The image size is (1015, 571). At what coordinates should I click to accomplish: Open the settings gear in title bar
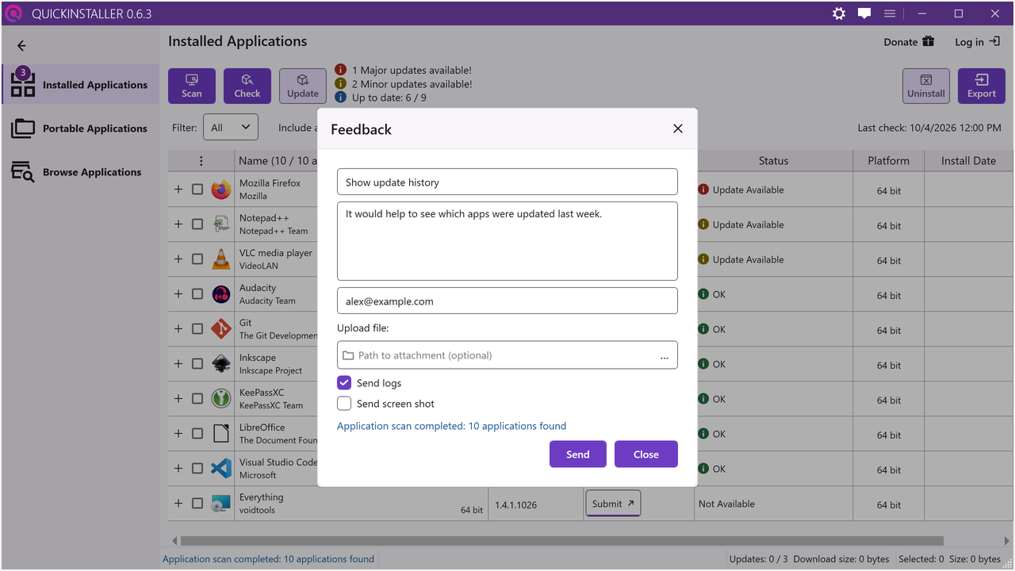point(839,13)
